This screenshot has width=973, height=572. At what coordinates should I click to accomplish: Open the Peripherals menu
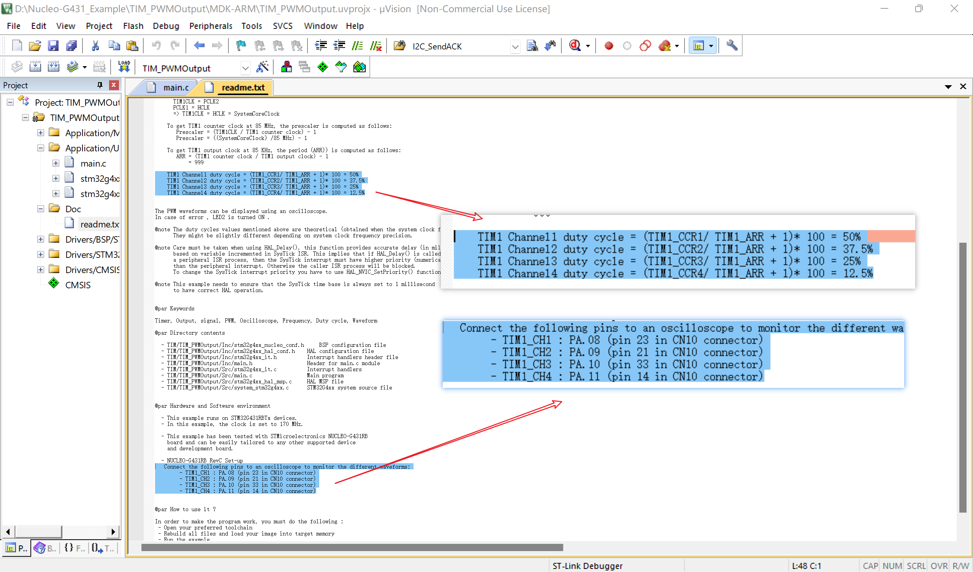(x=211, y=26)
